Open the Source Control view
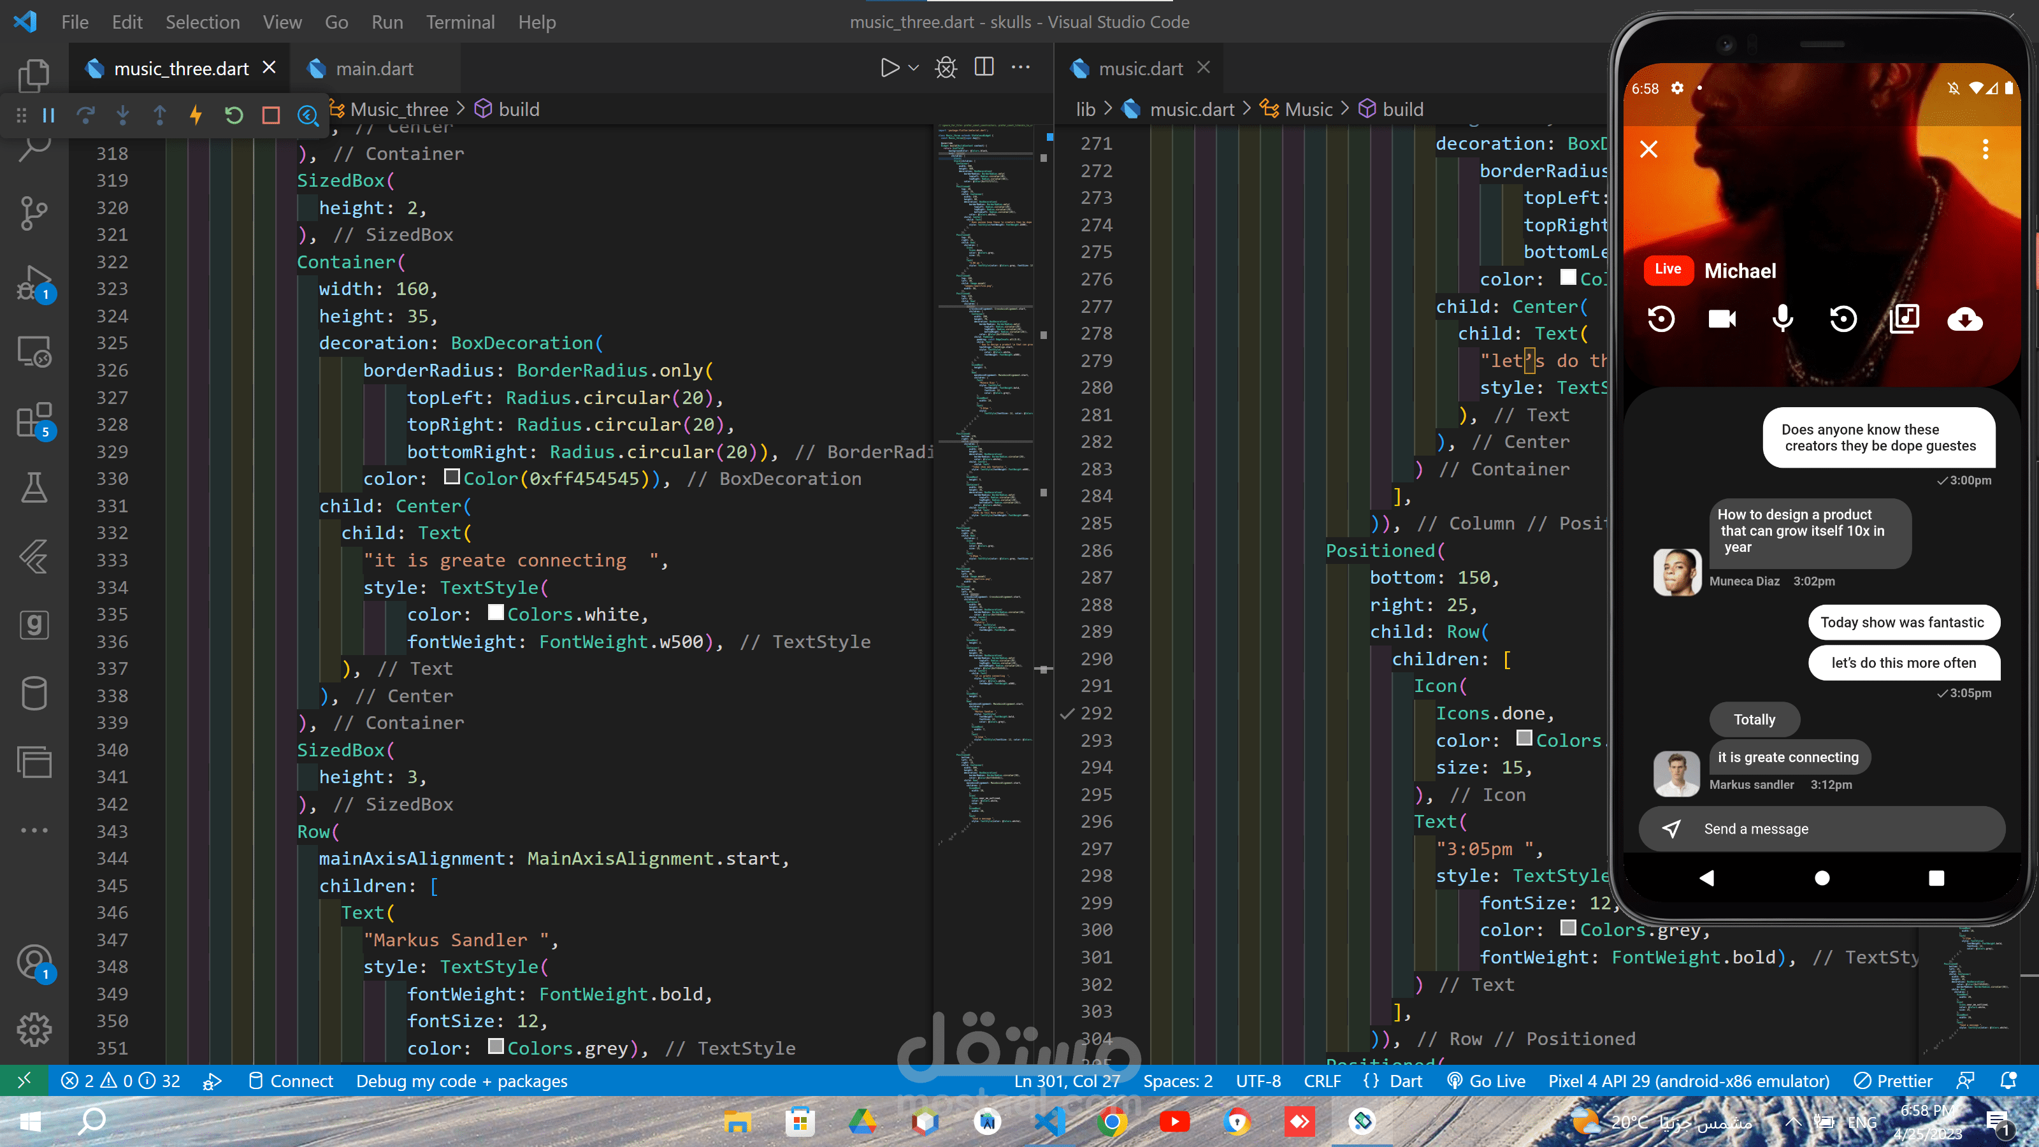The width and height of the screenshot is (2039, 1147). point(33,212)
